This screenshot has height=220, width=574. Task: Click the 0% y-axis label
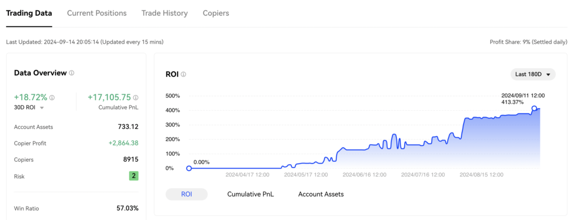coord(169,168)
